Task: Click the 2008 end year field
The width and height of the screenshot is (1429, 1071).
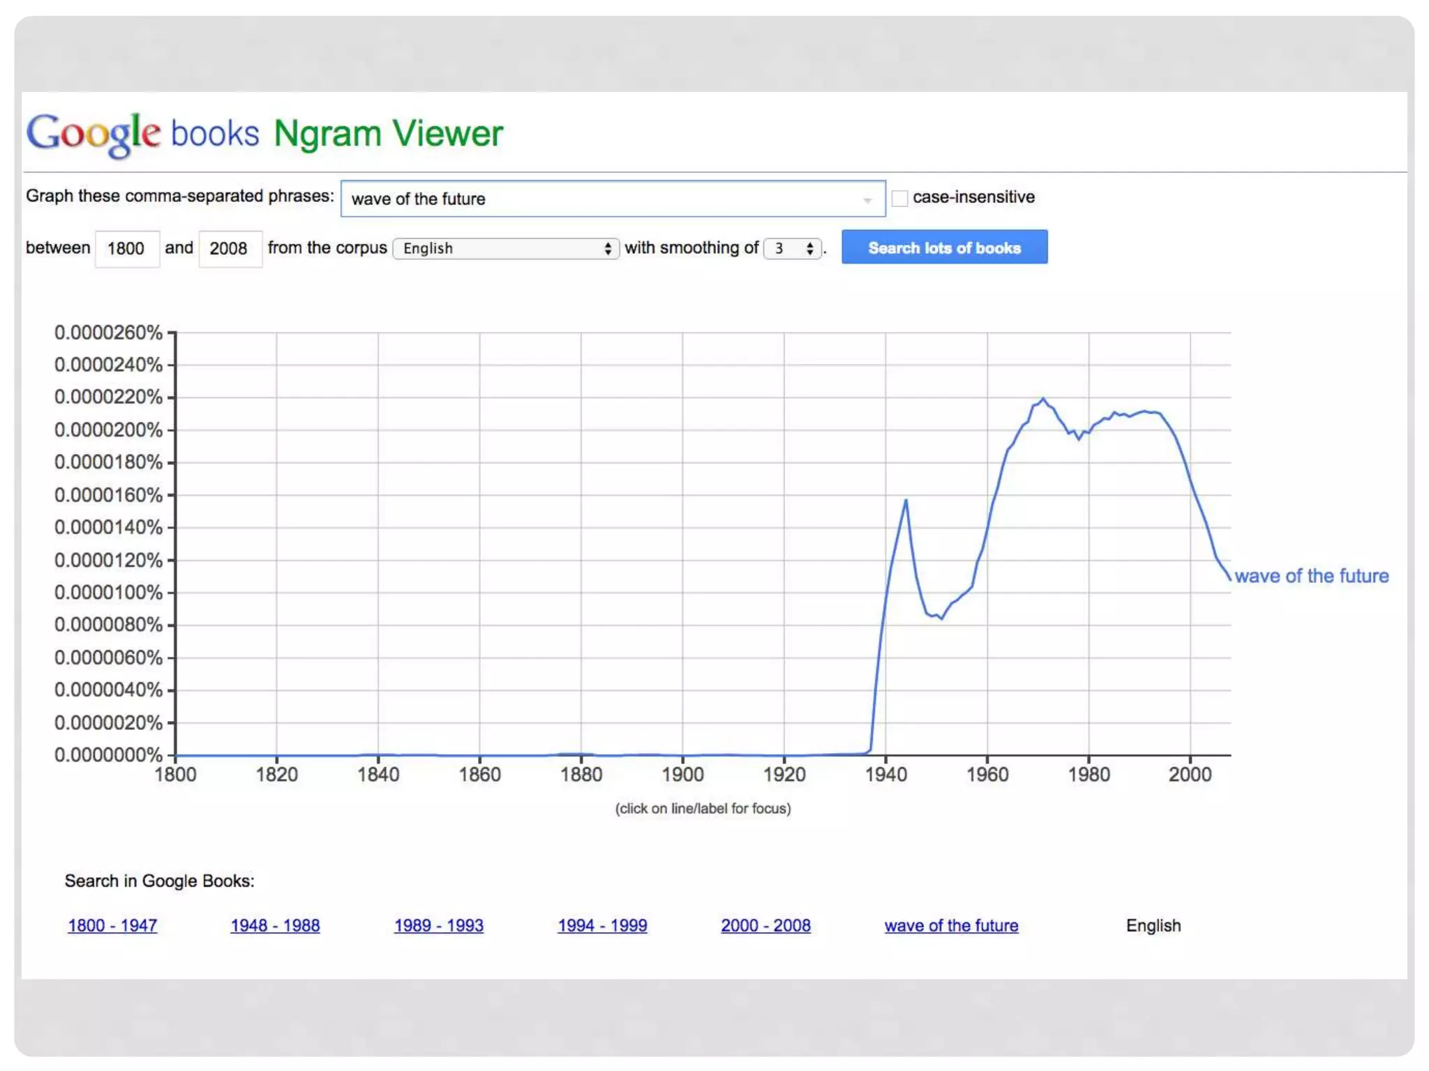Action: (230, 248)
